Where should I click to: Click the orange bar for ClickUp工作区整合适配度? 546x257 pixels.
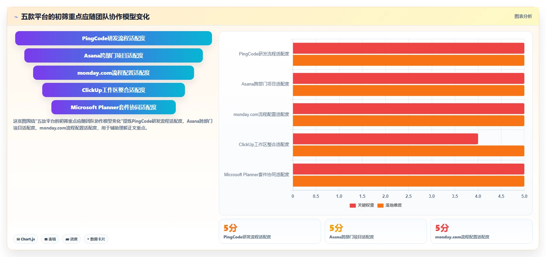click(408, 151)
